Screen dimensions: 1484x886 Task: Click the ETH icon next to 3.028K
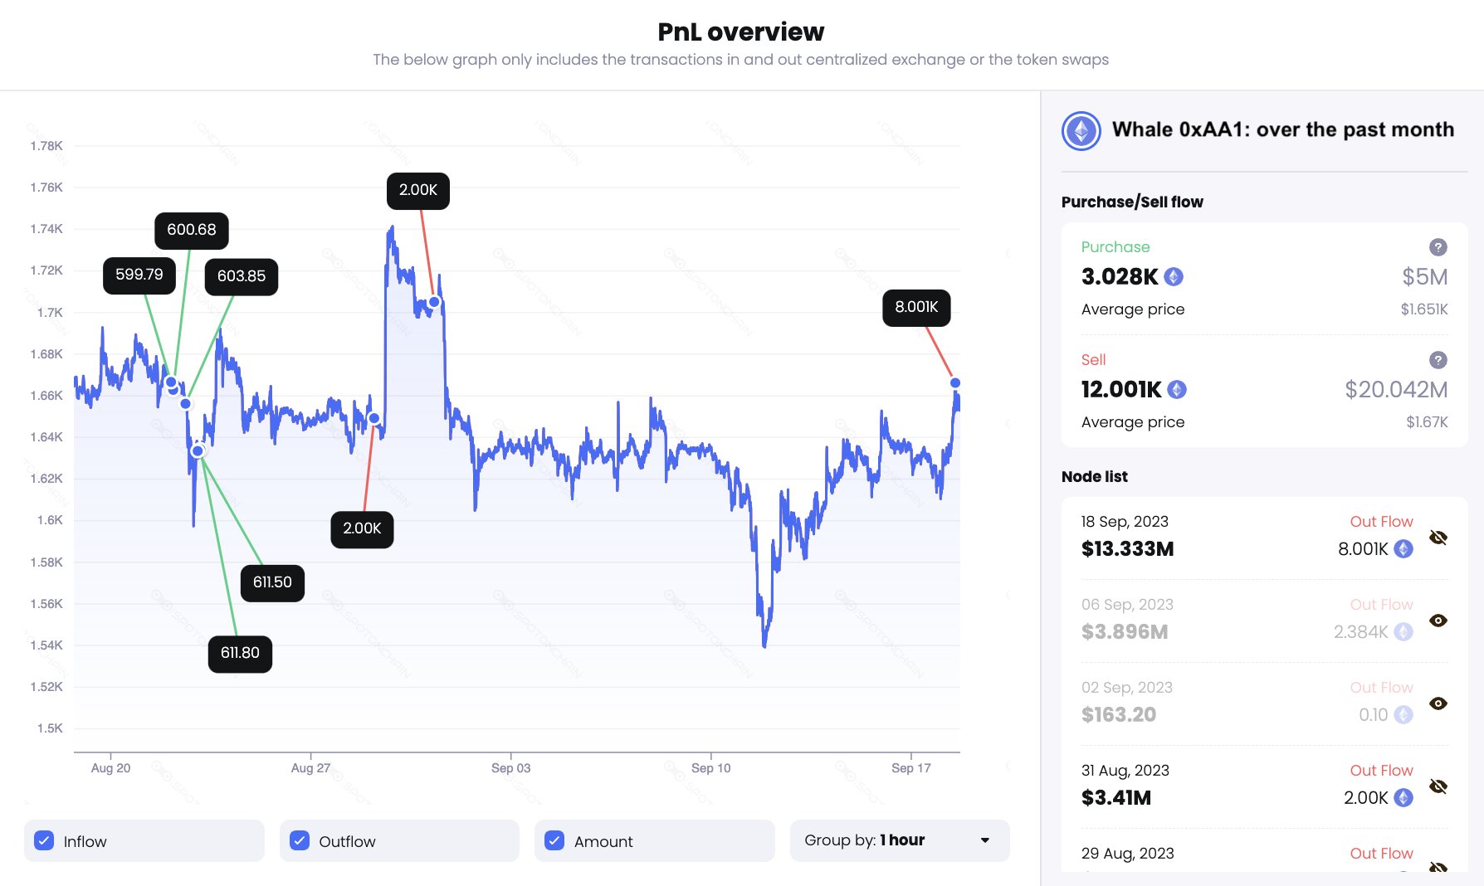coord(1174,277)
